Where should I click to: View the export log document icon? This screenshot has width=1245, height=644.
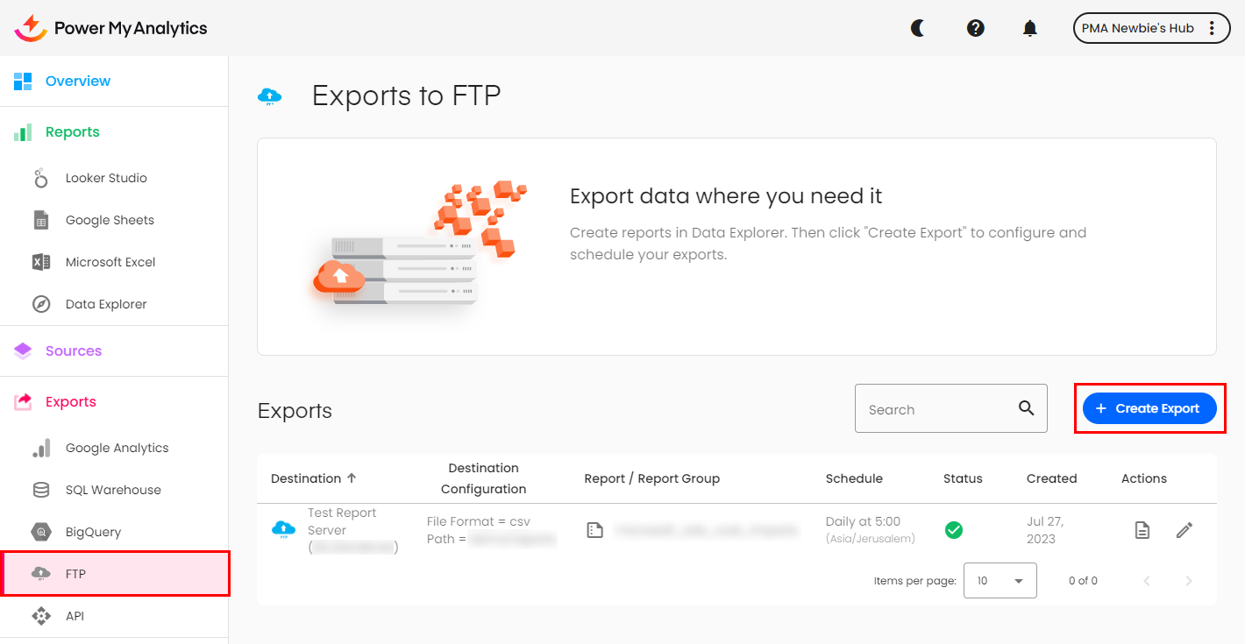click(x=1142, y=530)
